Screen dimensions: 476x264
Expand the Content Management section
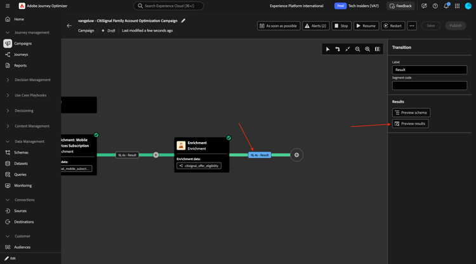[x=8, y=126]
